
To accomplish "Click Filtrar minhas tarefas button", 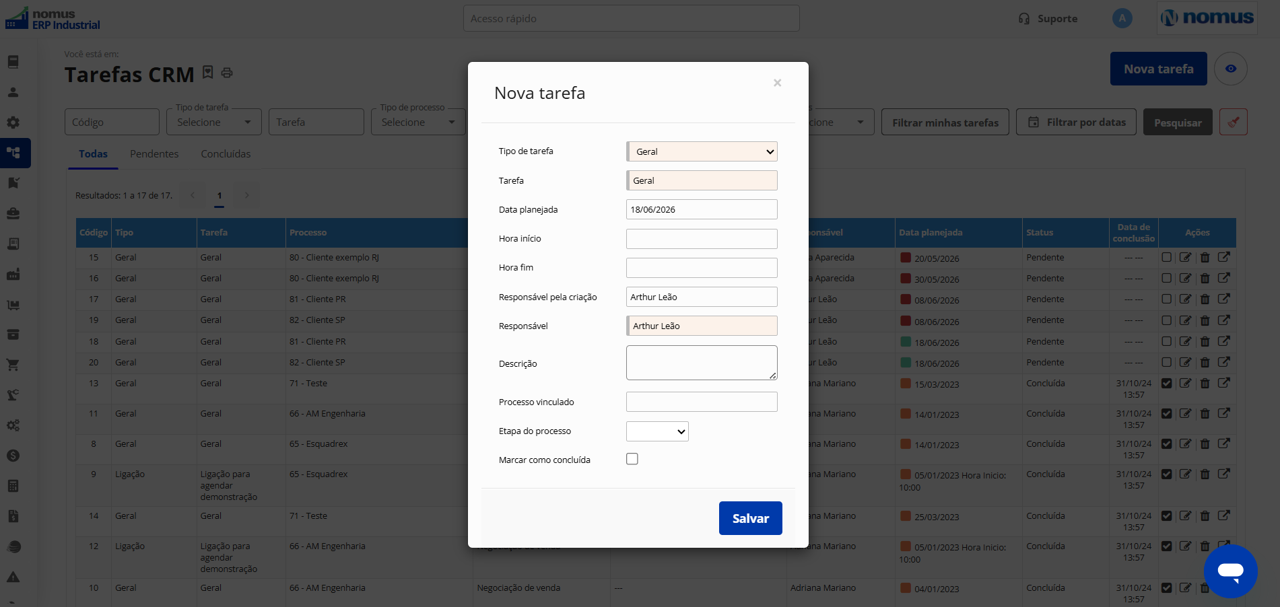I will coord(945,122).
